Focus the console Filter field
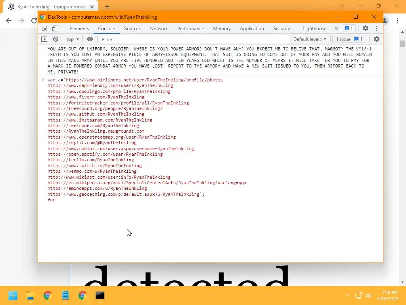This screenshot has height=305, width=406. tap(195, 39)
